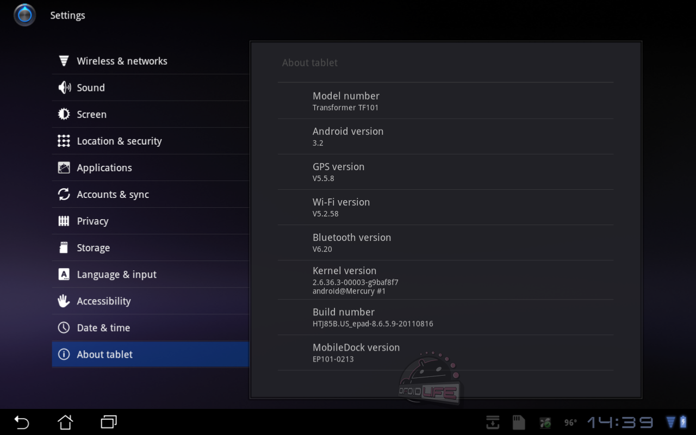
Task: Open the green checkmark notification icon
Action: point(544,422)
